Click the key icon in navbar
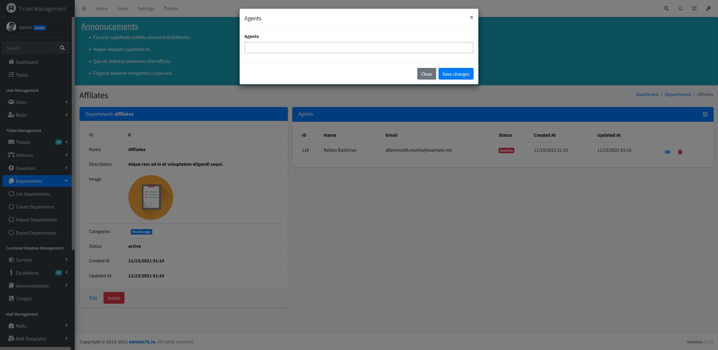Screen dimensions: 718x350 (x=708, y=8)
